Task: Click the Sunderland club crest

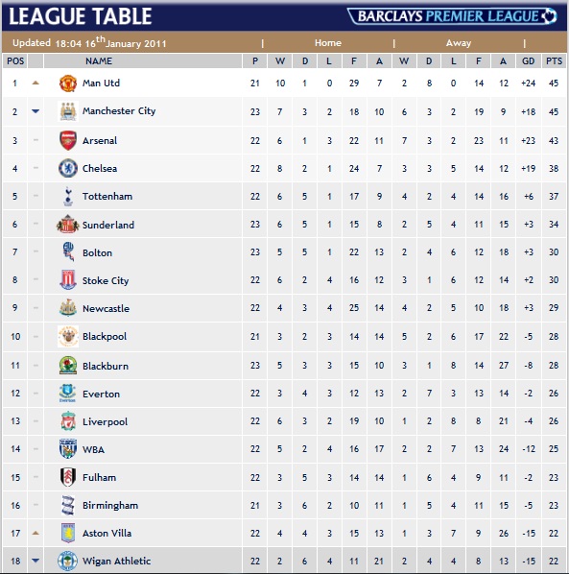Action: 68,224
